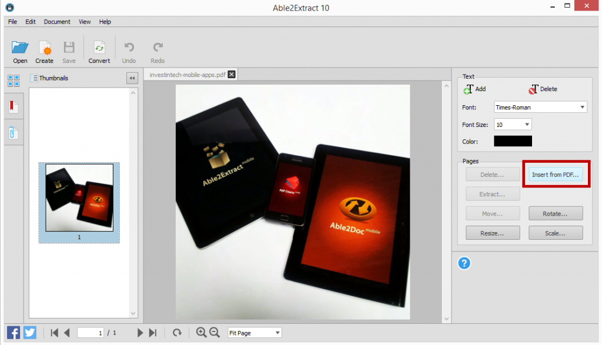Open the attachments paperclip panel
The width and height of the screenshot is (602, 345).
14,133
